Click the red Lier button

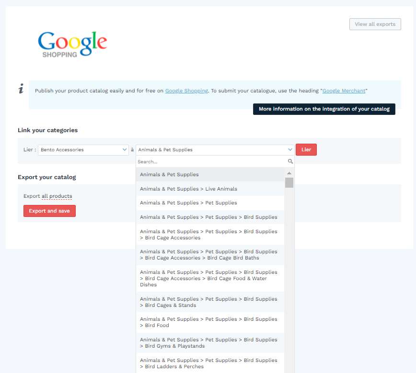coord(306,149)
